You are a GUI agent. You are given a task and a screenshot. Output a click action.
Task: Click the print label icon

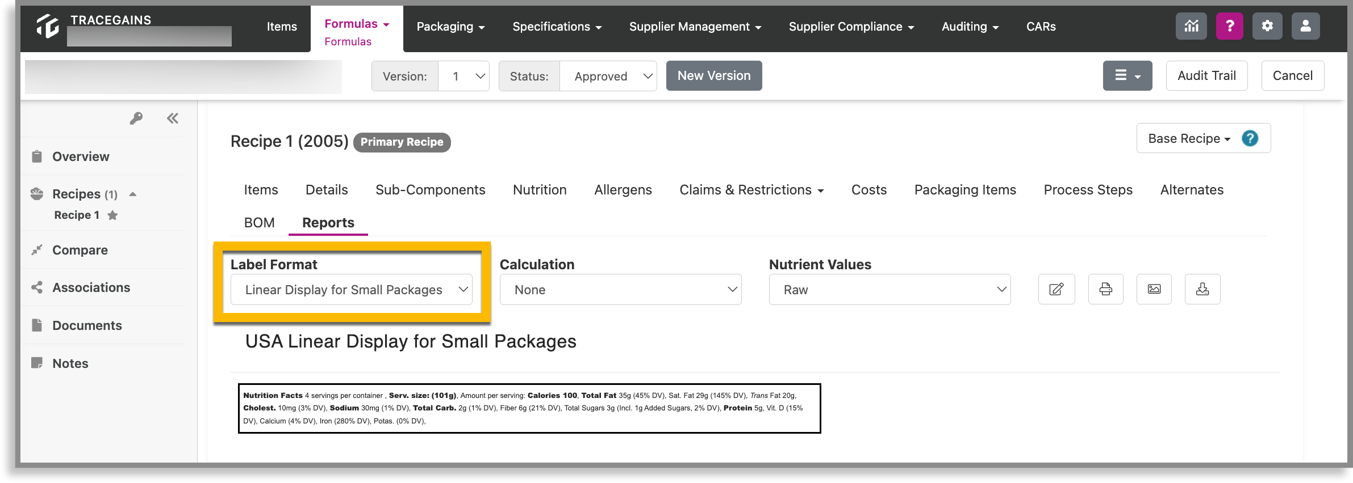[x=1106, y=289]
